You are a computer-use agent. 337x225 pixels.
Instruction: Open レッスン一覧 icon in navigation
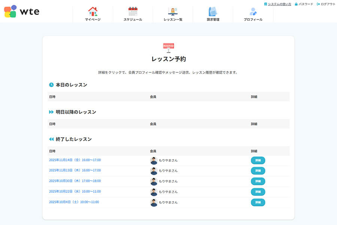[x=173, y=11]
